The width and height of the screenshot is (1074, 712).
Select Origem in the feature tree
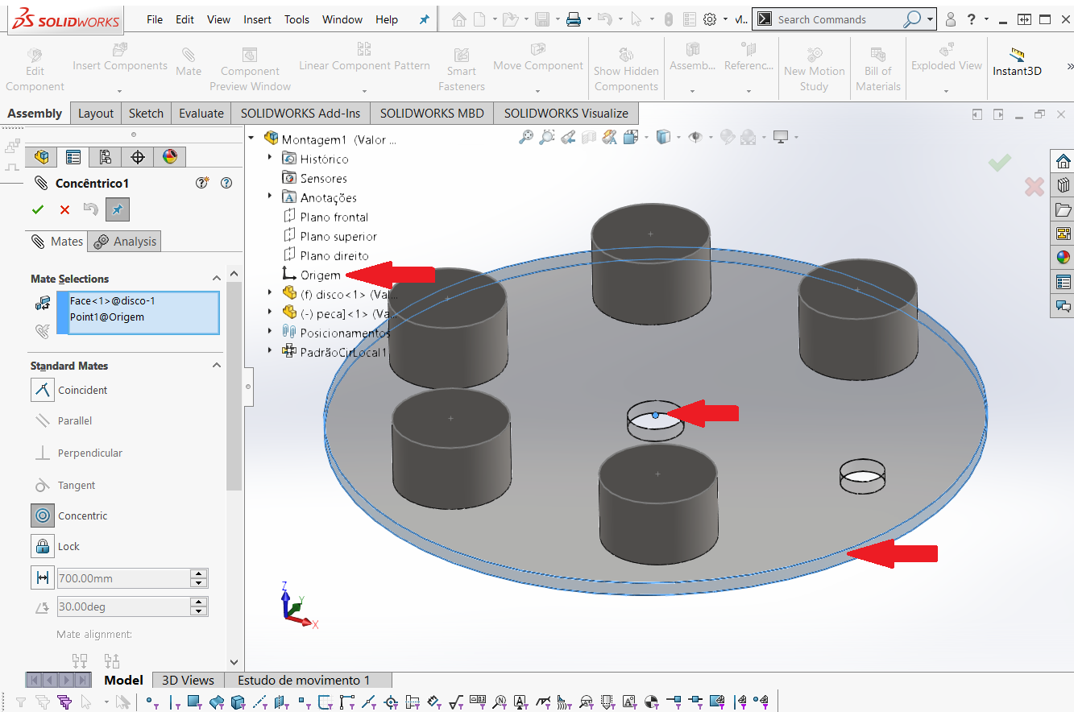click(x=320, y=275)
